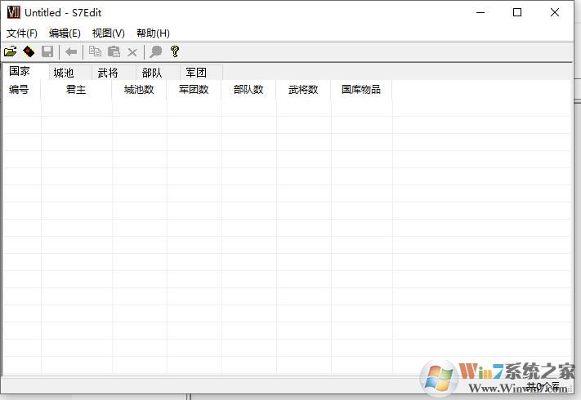Switch to the 军团 tab
The width and height of the screenshot is (581, 400).
[x=196, y=73]
